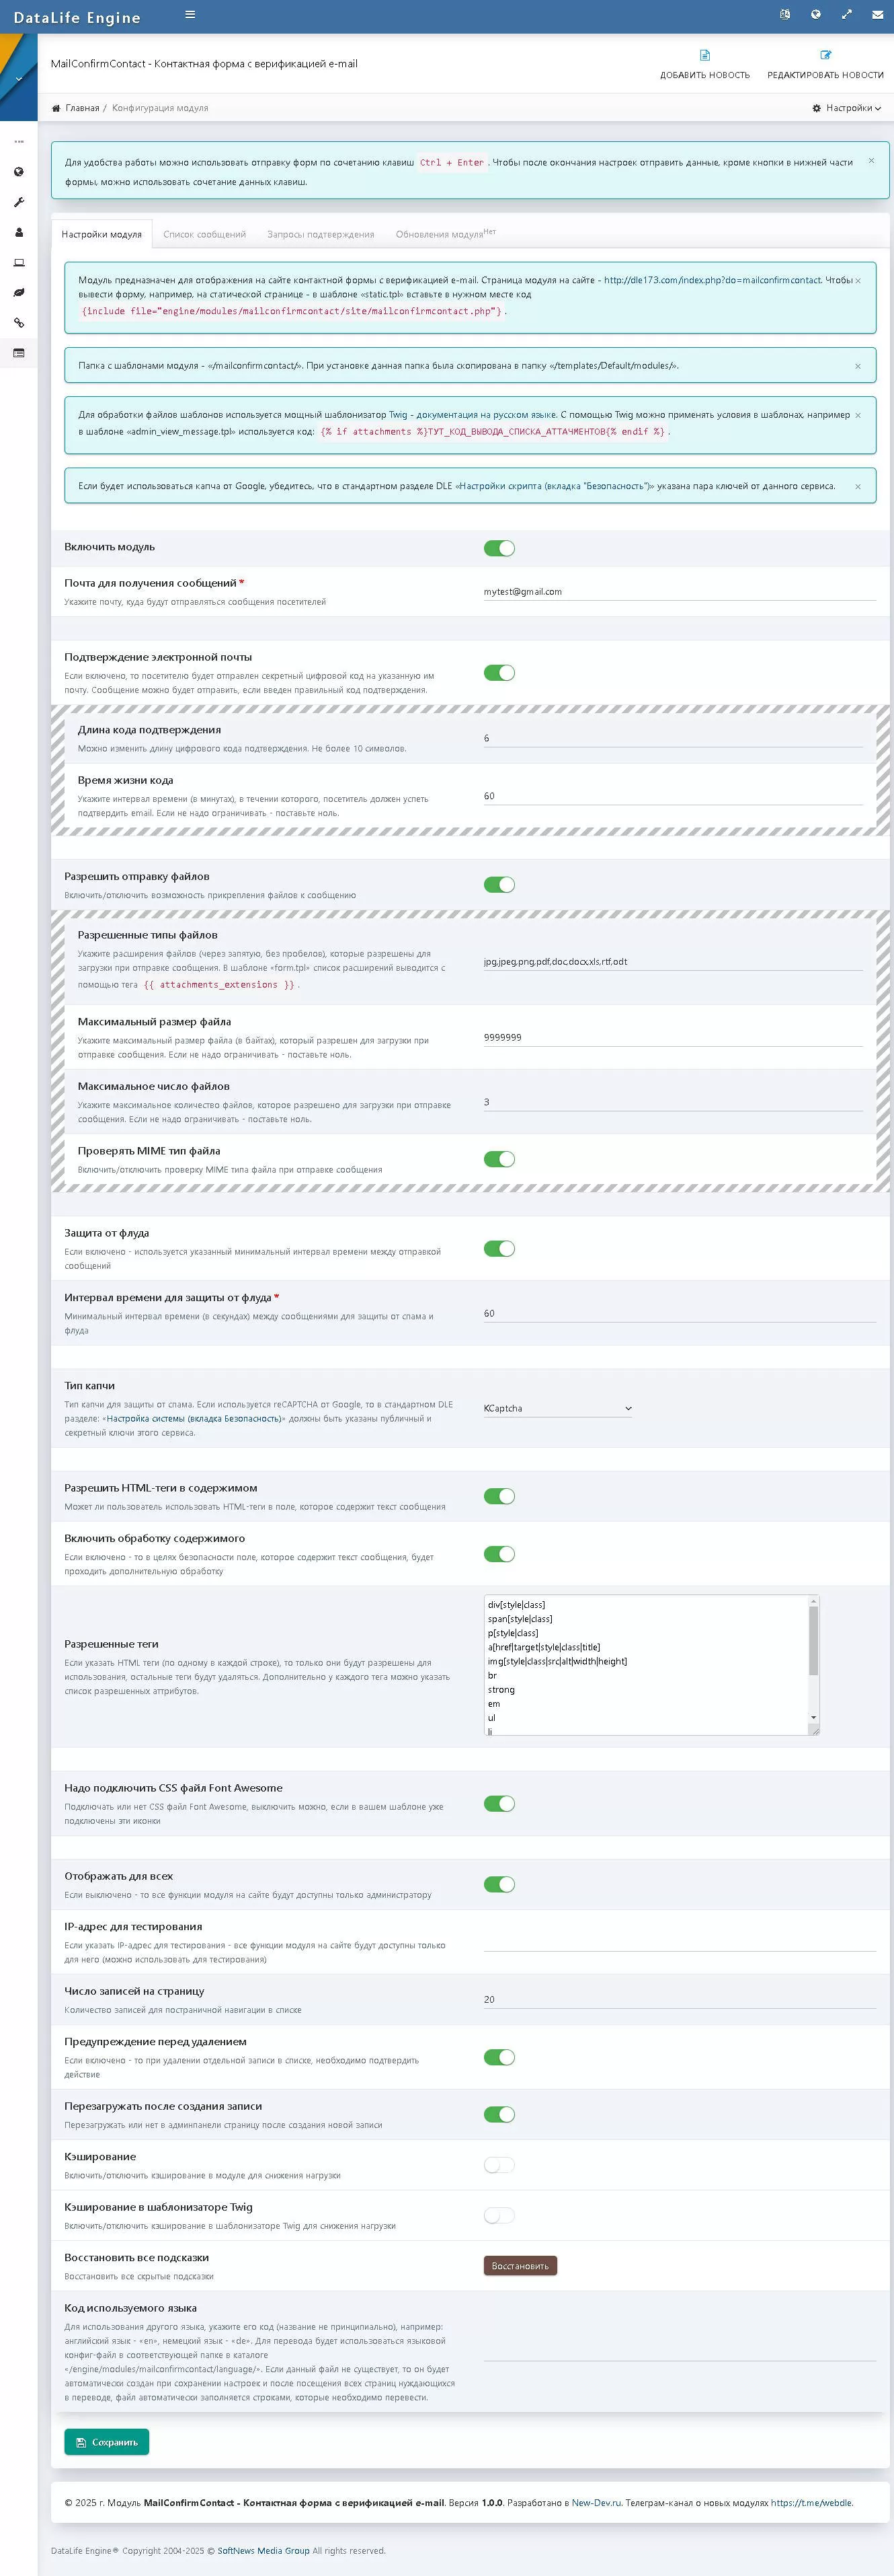Click the 'Сохранить' button
The image size is (894, 2576).
107,2441
